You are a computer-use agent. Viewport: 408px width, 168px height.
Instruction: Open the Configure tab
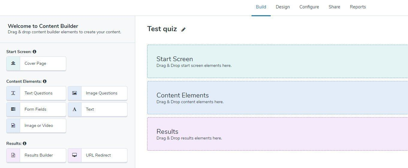(309, 7)
